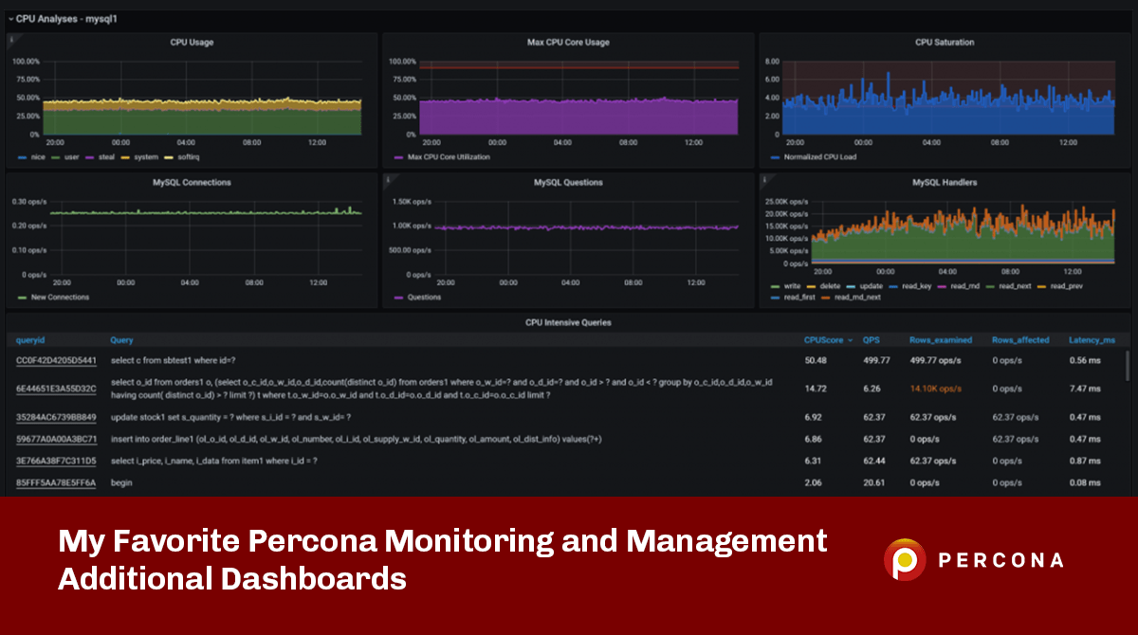Click the info icon on MySQL Connections panel

[10, 177]
